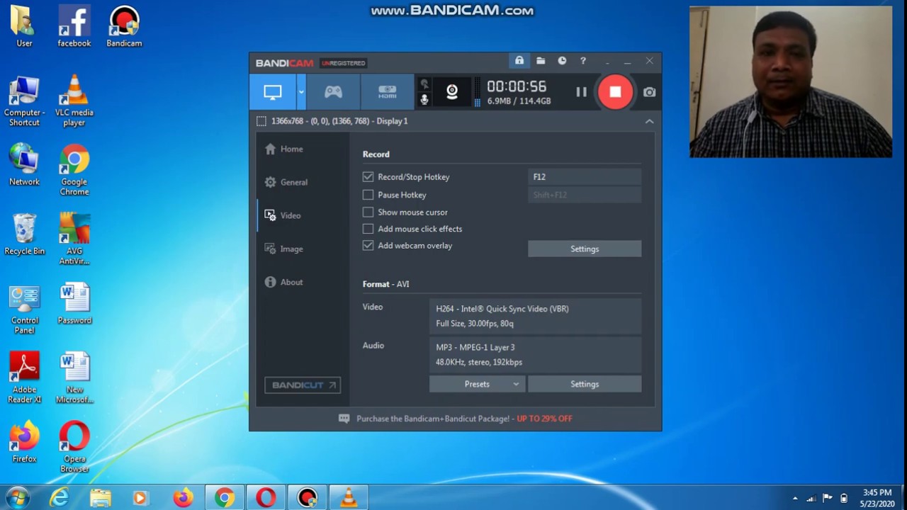
Task: Open Opera from the taskbar
Action: click(266, 499)
